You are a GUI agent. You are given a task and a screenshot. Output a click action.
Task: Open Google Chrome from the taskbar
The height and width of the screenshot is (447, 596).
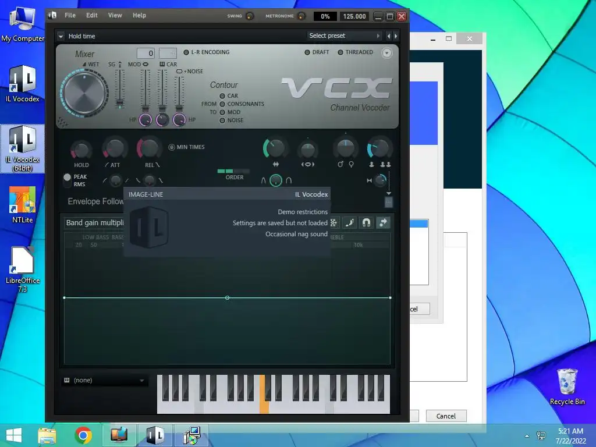point(83,435)
